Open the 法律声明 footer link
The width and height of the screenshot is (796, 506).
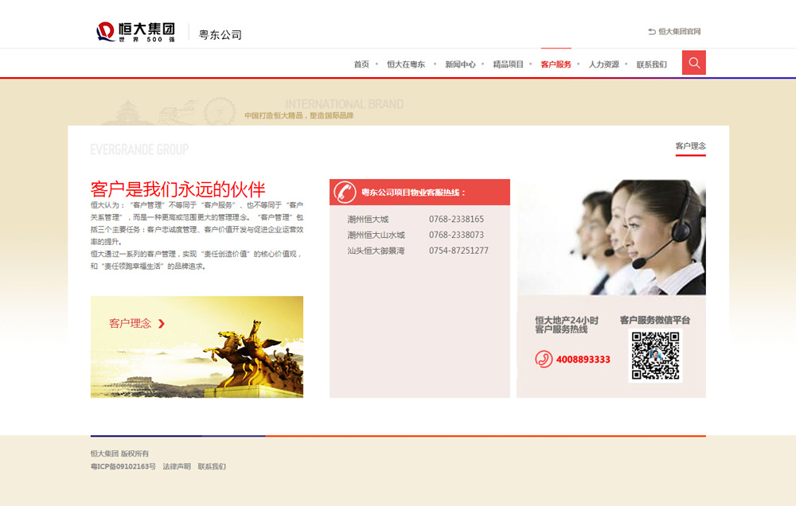(x=177, y=466)
